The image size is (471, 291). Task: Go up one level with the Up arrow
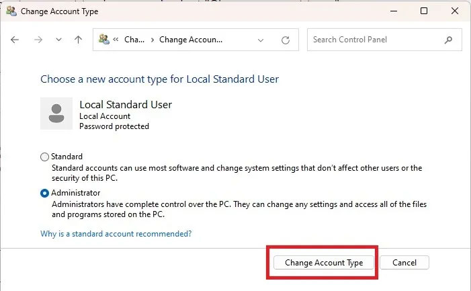tap(79, 40)
